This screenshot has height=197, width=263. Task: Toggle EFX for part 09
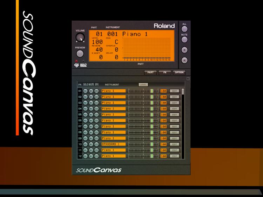click(96, 138)
